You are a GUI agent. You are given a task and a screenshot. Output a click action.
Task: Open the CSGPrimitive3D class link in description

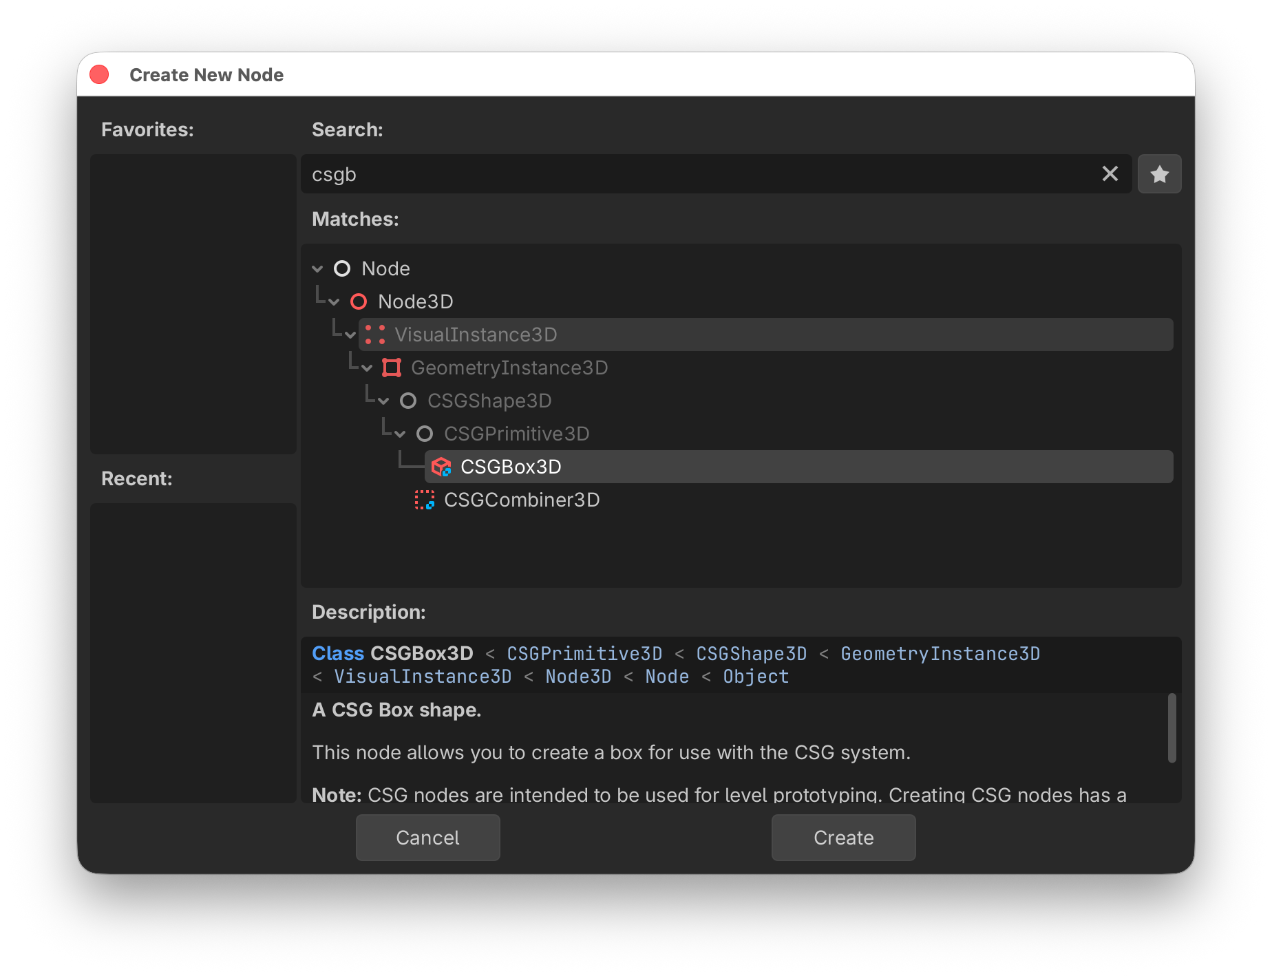[x=584, y=654]
